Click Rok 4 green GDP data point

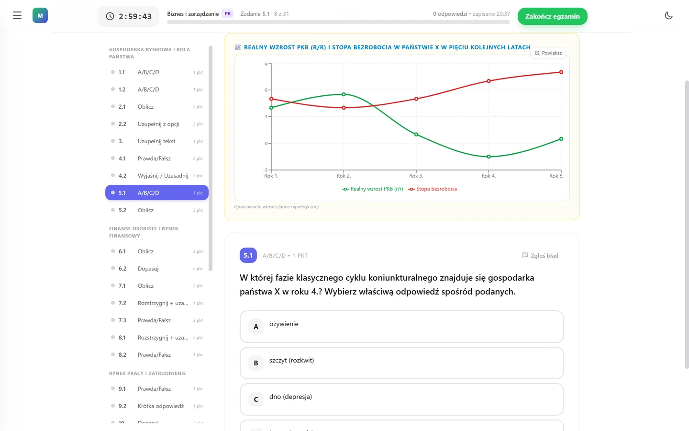point(489,157)
